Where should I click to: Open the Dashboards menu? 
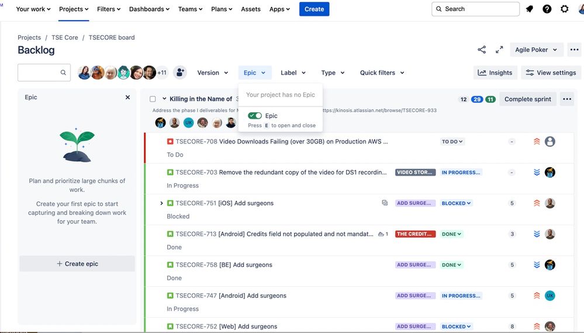click(x=149, y=9)
